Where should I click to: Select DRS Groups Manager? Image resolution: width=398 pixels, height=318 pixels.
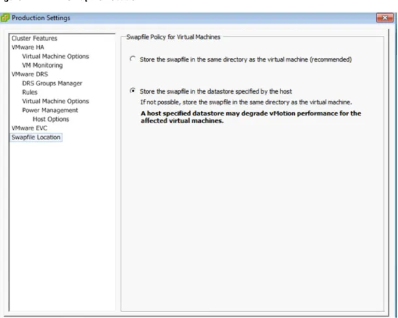(x=52, y=83)
